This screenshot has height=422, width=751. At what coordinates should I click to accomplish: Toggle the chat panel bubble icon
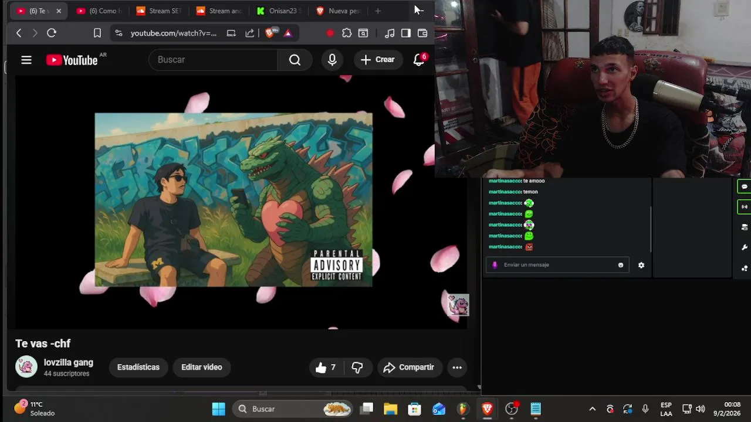[744, 186]
